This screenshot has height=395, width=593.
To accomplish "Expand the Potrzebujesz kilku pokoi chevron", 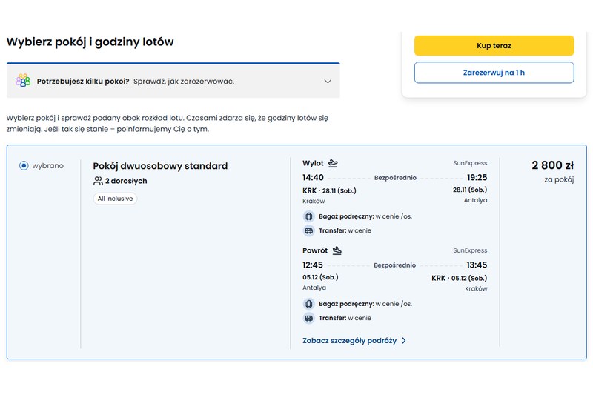I will pyautogui.click(x=328, y=82).
